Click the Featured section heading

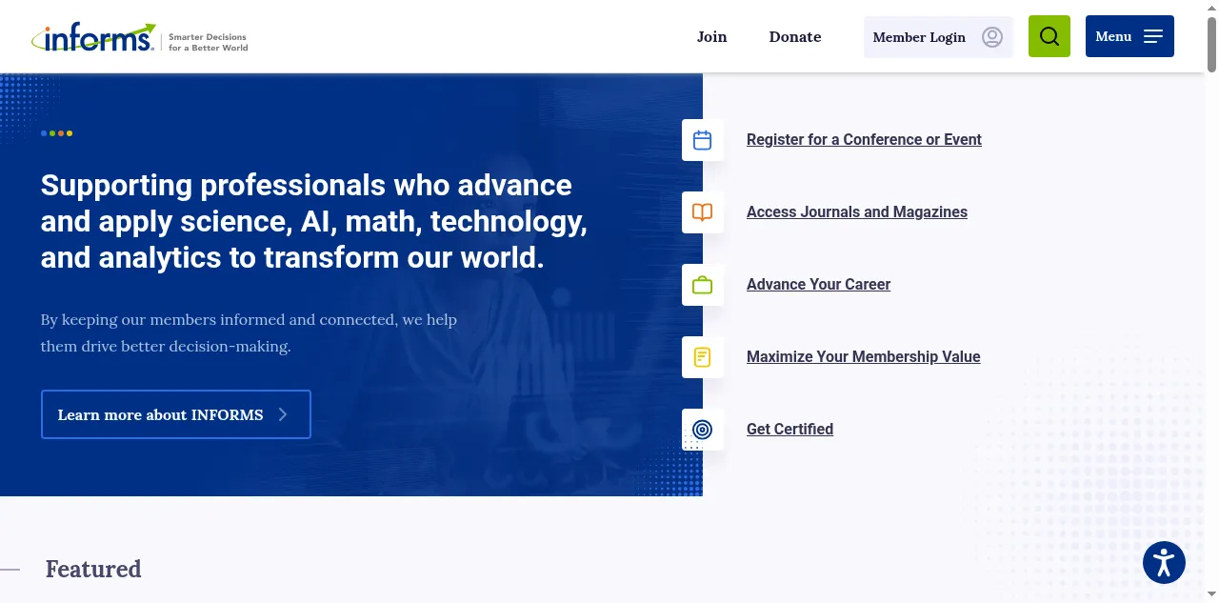(x=93, y=569)
